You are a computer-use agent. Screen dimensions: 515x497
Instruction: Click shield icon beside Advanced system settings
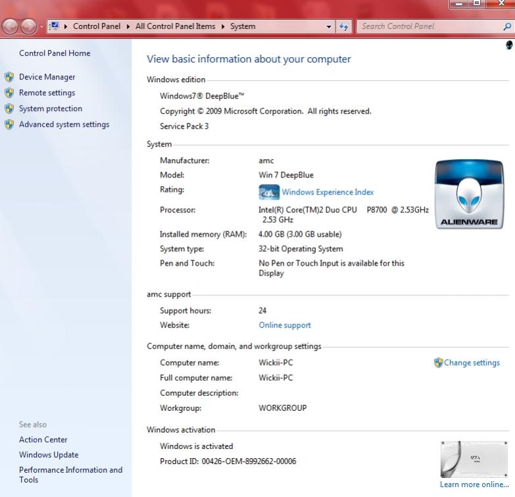9,124
